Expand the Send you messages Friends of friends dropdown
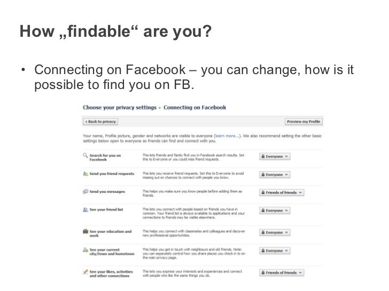 click(282, 192)
